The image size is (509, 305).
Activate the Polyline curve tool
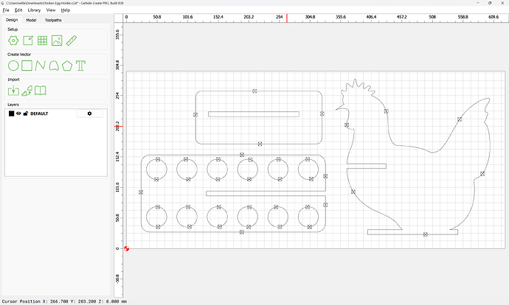tap(41, 66)
